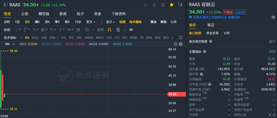This screenshot has height=118, width=277.
Task: Open the 更多 timeframe dropdown
Action: [91, 22]
